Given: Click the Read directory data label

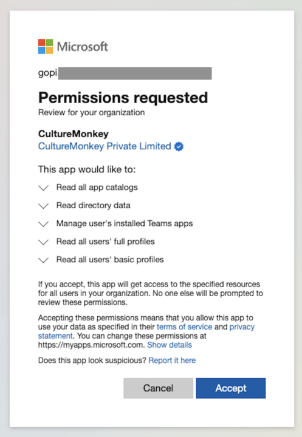Looking at the screenshot, I should click(93, 205).
